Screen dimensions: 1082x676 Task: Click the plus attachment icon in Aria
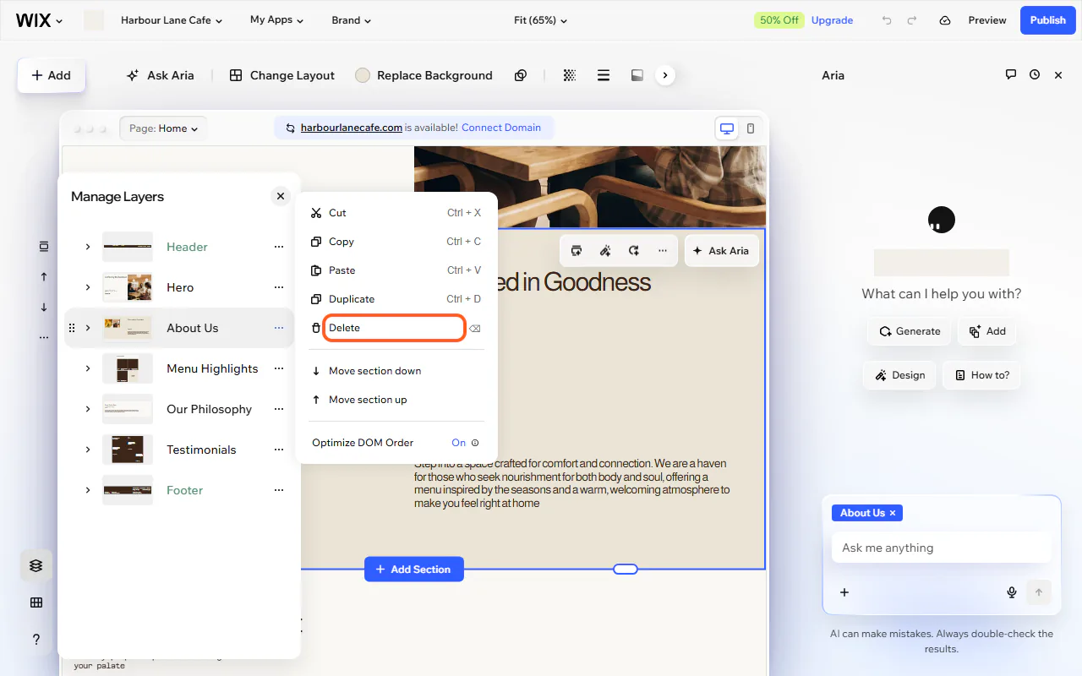(844, 592)
